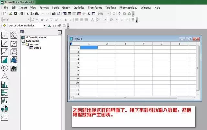The height and width of the screenshot is (130, 207).
Task: Click the Print icon
Action: pos(21,14)
